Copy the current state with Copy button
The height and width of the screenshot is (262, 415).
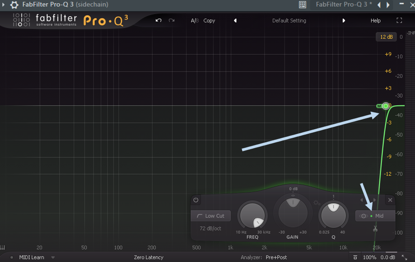(x=209, y=21)
